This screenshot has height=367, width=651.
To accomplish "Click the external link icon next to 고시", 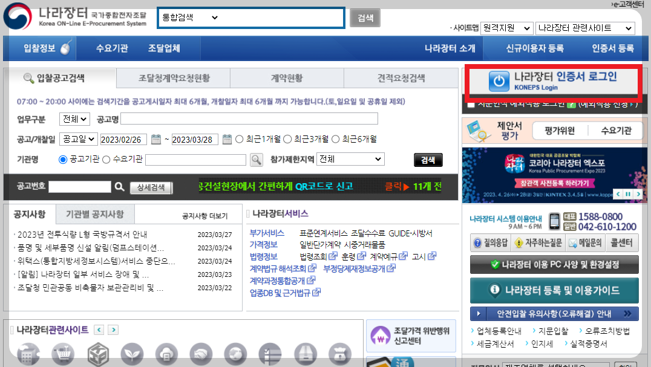I will [432, 256].
